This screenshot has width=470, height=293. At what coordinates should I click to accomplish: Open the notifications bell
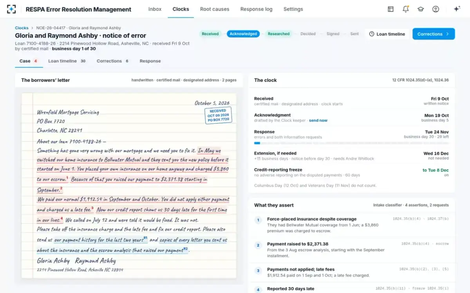coord(405,9)
